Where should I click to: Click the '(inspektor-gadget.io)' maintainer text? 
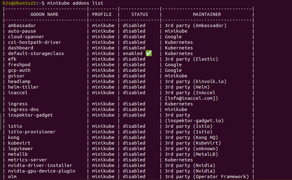pos(194,121)
